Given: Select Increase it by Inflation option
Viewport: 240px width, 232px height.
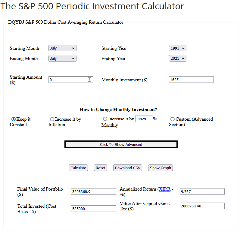Looking at the screenshot, I should coord(52,119).
